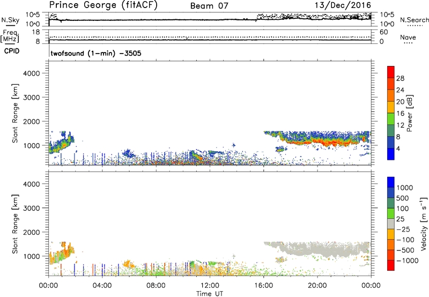Viewport: 429px width, 297px height.
Task: Click the 'CPID' label
Action: click(12, 51)
